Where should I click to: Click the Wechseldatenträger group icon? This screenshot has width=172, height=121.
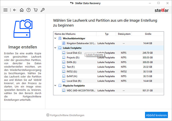60,38
